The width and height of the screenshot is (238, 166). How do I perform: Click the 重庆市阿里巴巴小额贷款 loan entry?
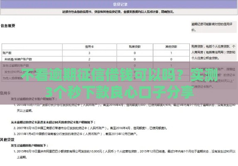[x=125, y=154]
